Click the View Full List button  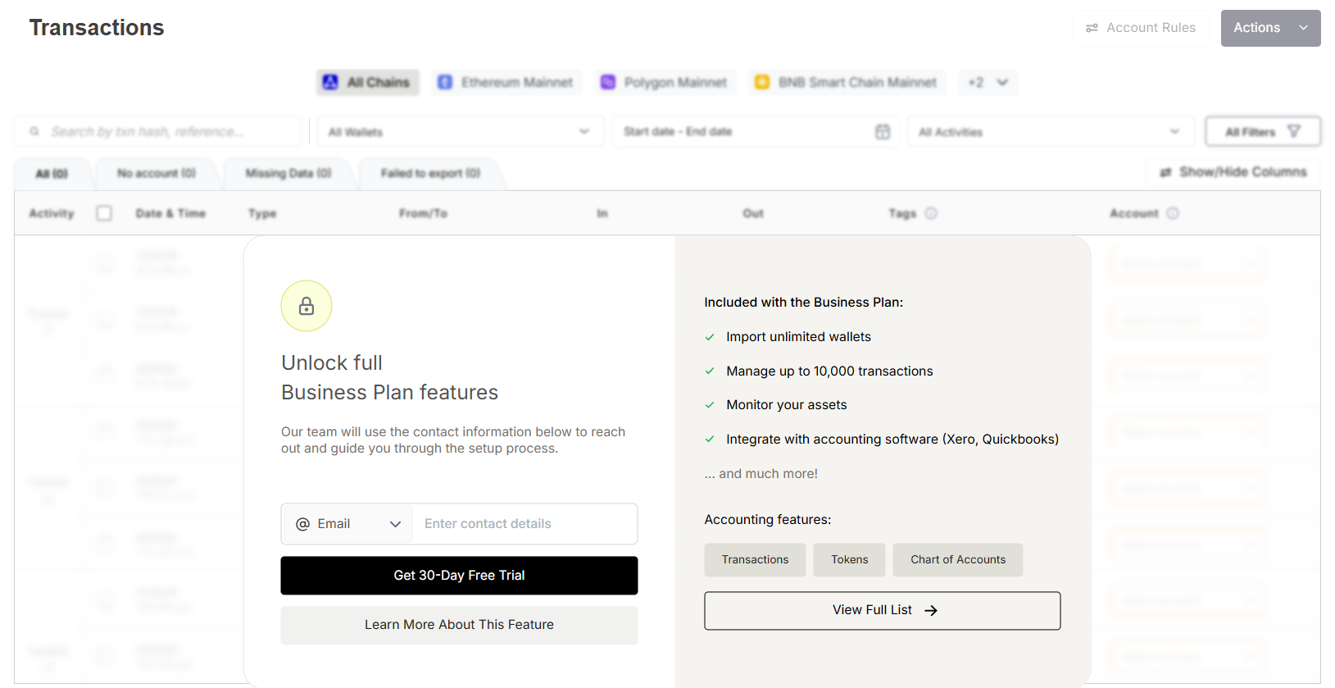(x=882, y=610)
